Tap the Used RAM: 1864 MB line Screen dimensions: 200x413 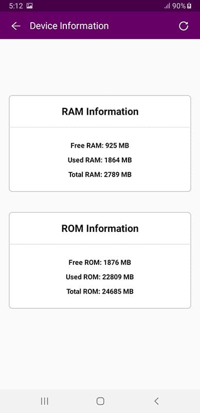click(100, 160)
